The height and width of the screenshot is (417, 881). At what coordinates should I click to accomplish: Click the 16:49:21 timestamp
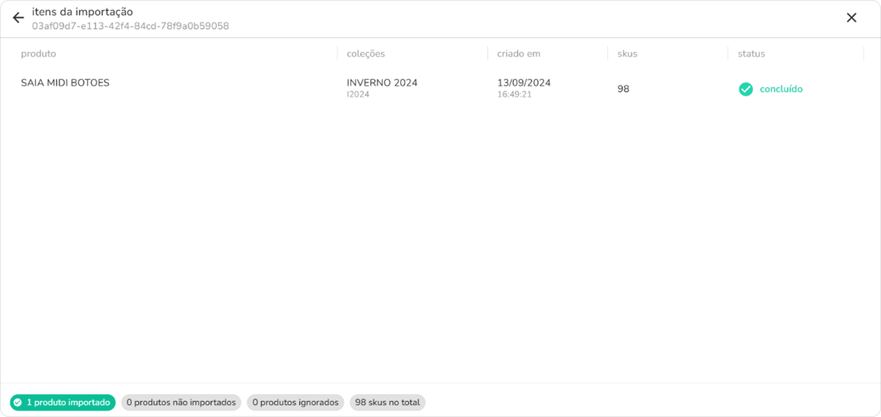pyautogui.click(x=514, y=94)
